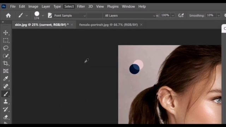This screenshot has height=127, width=226.
Task: Expand the 100% value dropdown arrow
Action: click(x=173, y=16)
